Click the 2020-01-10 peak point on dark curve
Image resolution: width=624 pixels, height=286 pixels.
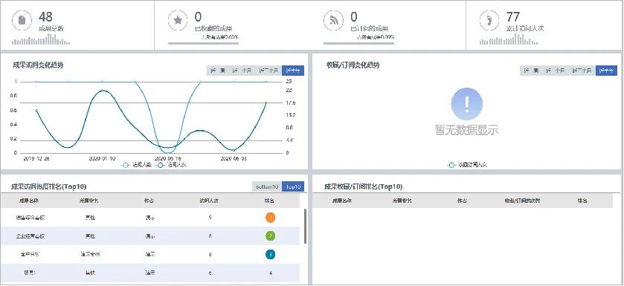pyautogui.click(x=103, y=91)
